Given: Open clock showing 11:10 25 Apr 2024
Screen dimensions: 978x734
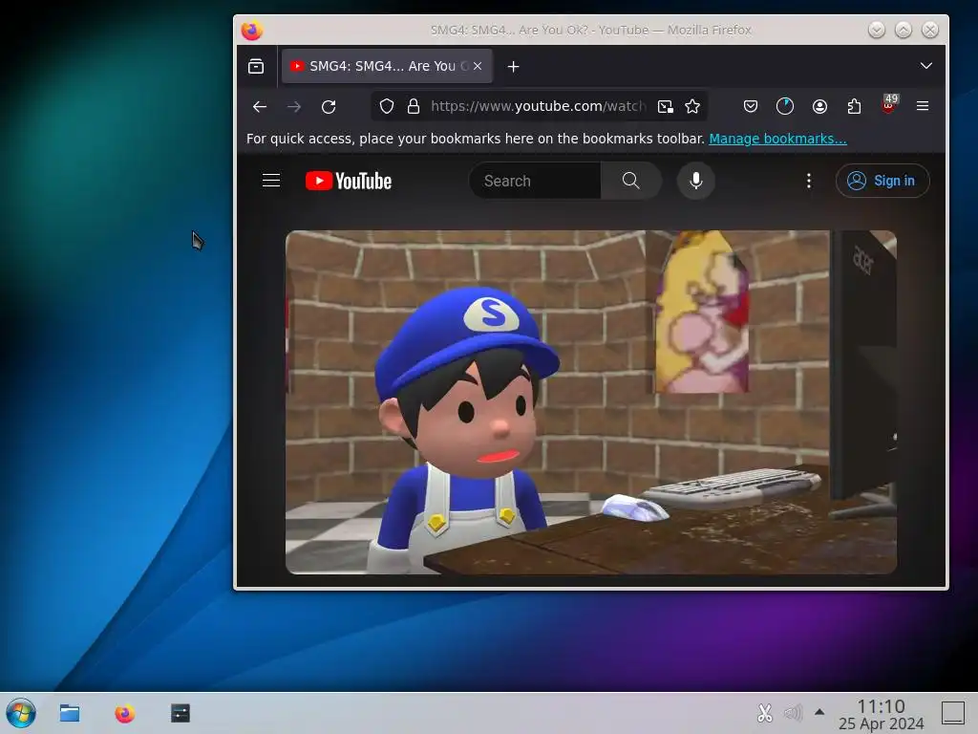Looking at the screenshot, I should [x=881, y=714].
